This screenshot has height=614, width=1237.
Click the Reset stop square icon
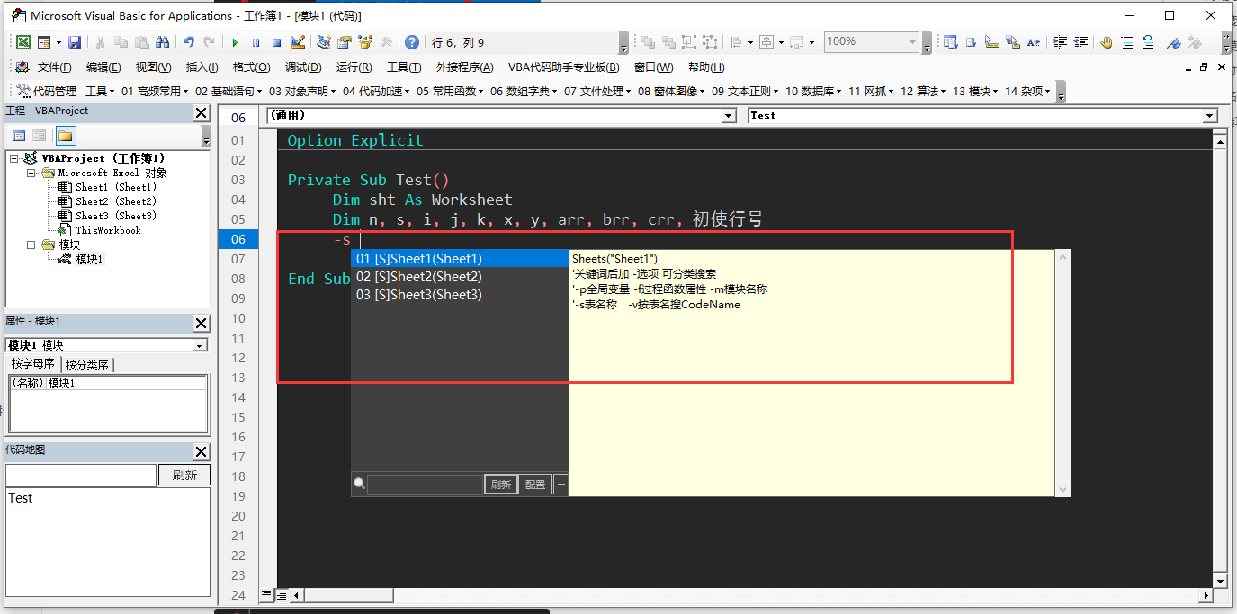point(276,42)
